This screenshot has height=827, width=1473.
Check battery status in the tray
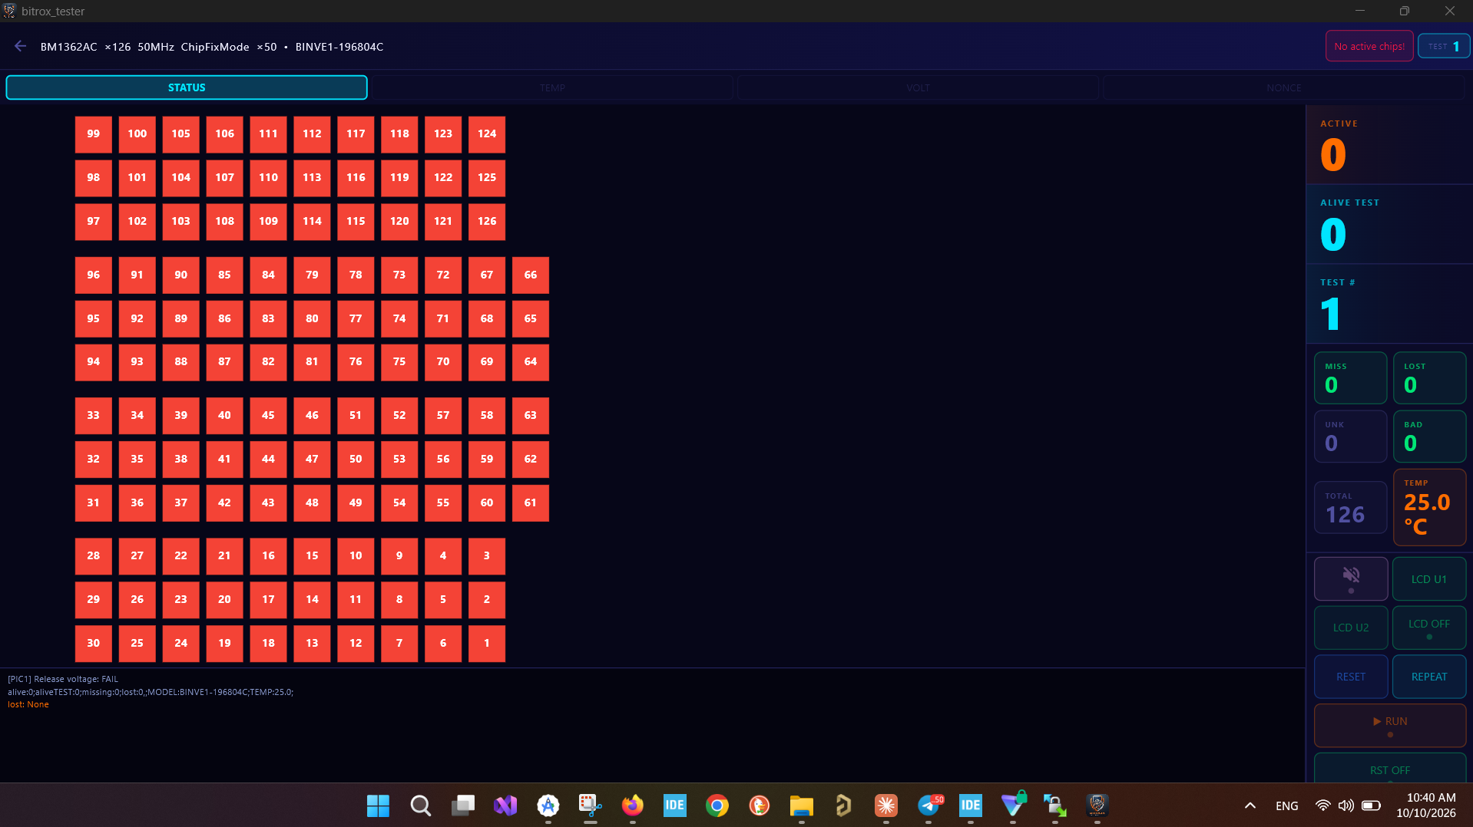[x=1371, y=806]
